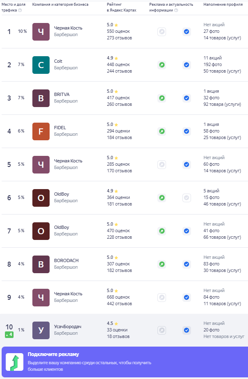Click the green arrow icon in the ad banner

[x=14, y=362]
